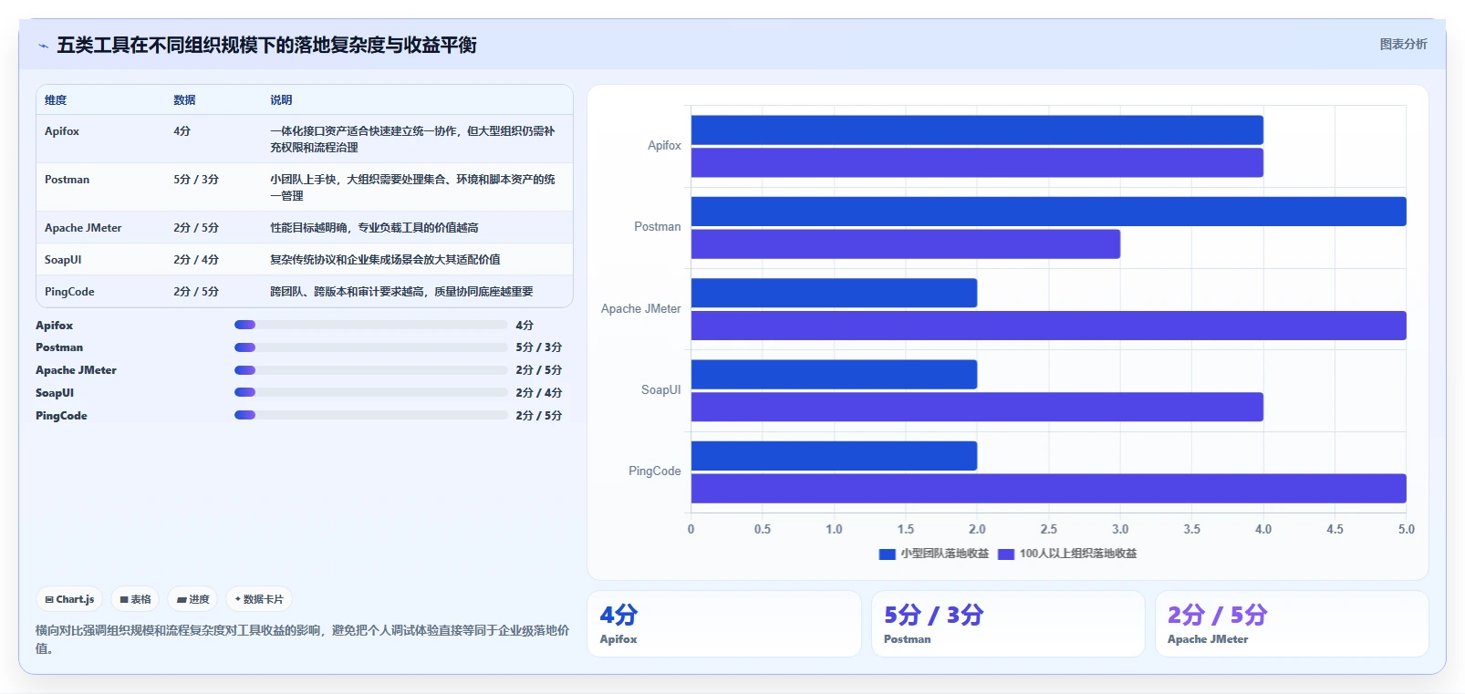Click the Apache JMeter progress bar
Viewport: 1465px width, 694px height.
(370, 370)
